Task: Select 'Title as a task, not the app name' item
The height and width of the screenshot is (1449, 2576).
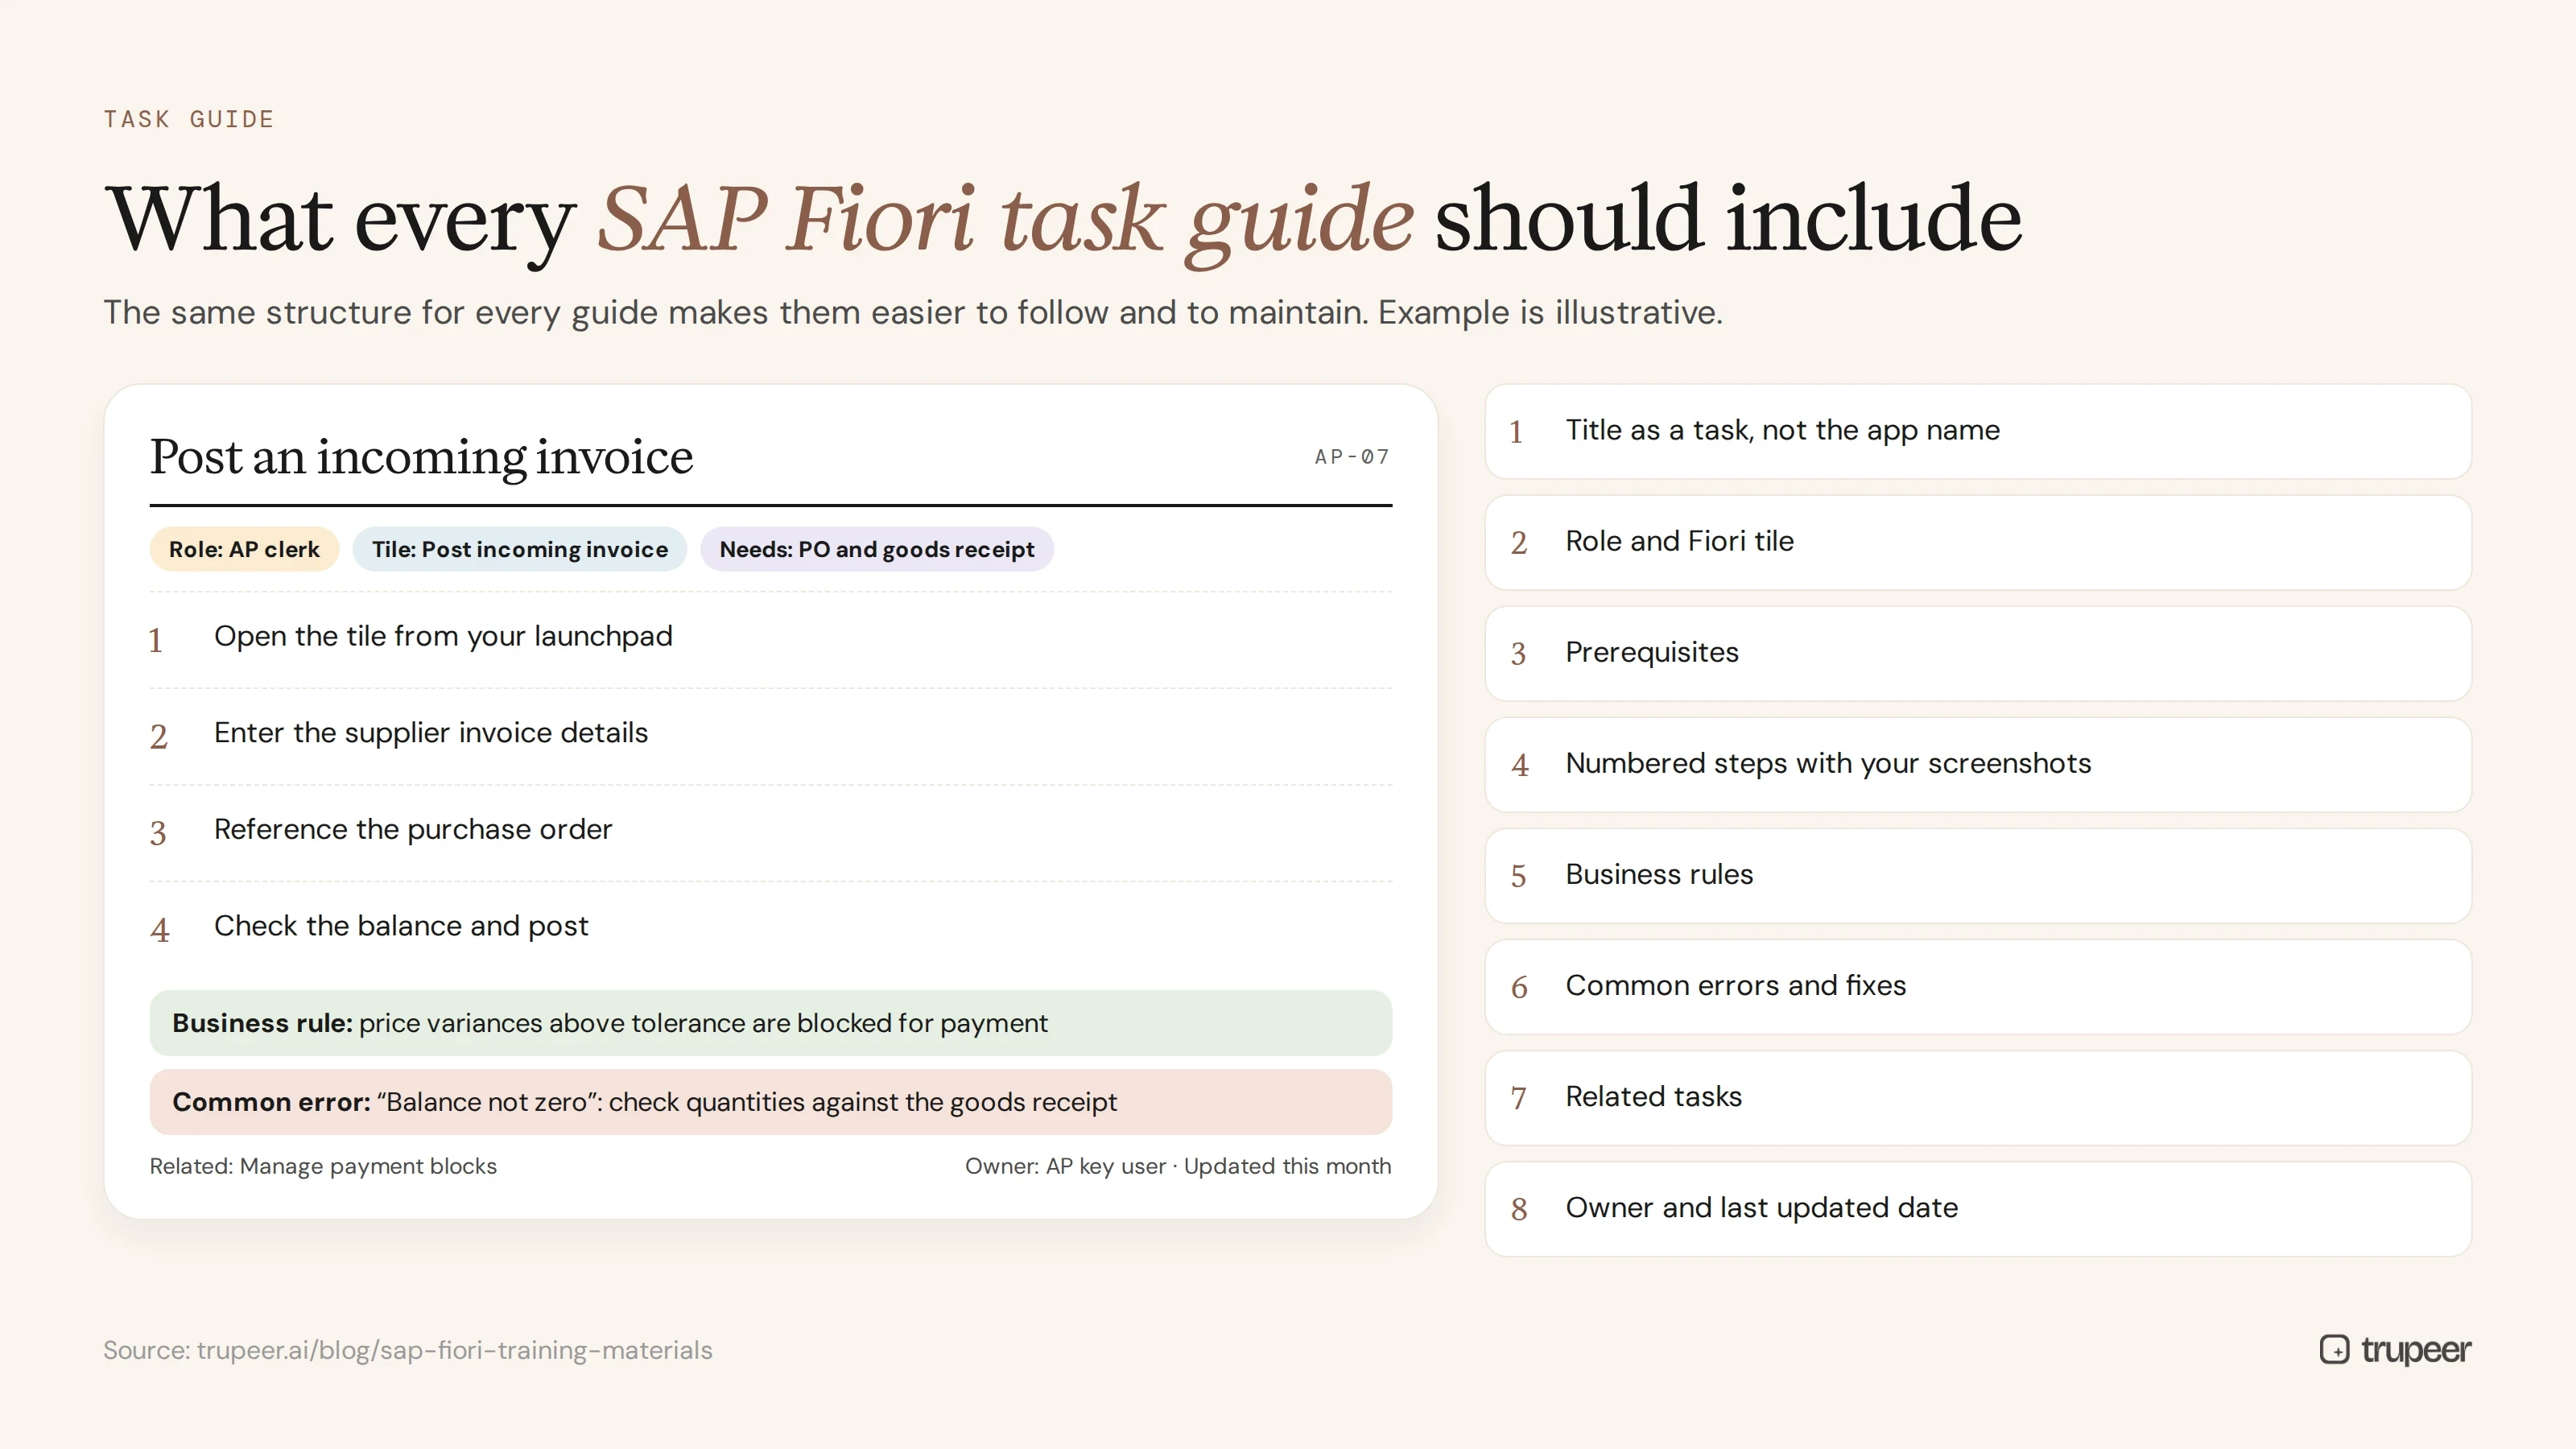Action: (1977, 431)
